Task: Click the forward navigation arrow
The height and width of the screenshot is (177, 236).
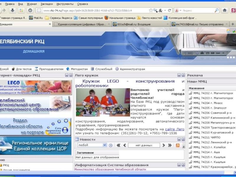Action: pos(4,10)
